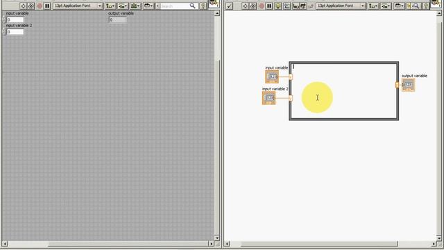Click front panel horizontal scrollbar left arrow
444x250 pixels.
(x=5, y=244)
